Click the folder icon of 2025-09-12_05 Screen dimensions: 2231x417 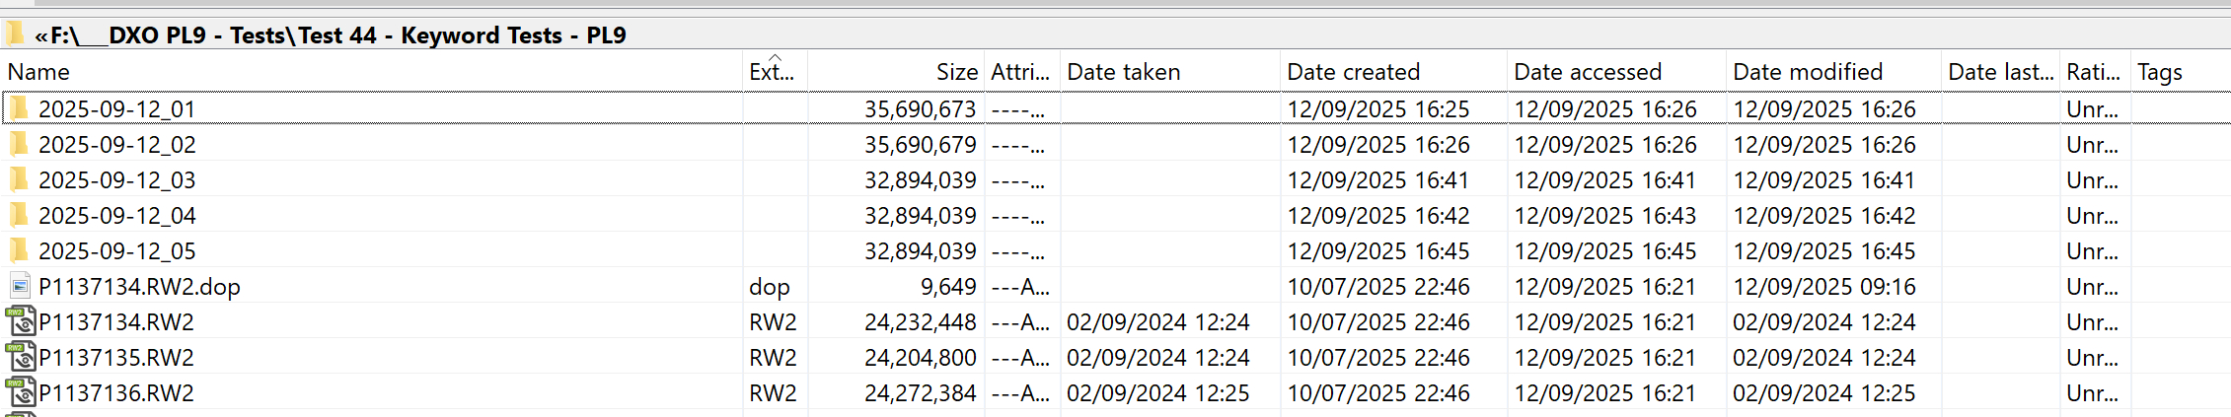20,251
